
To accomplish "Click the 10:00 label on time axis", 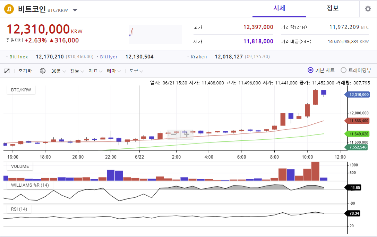I will 307,157.
